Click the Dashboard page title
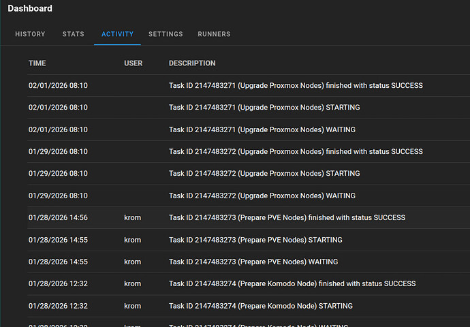This screenshot has height=327, width=470. point(30,9)
